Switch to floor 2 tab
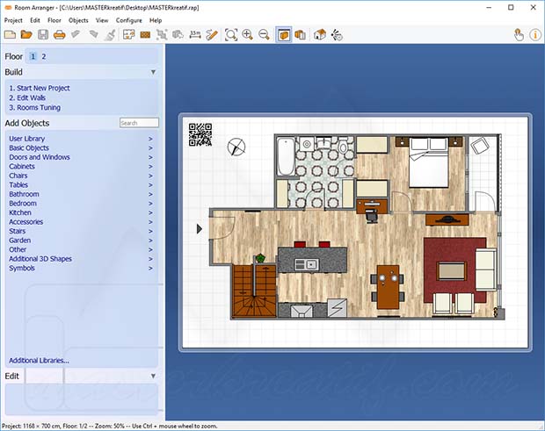Image resolution: width=545 pixels, height=431 pixels. [x=44, y=56]
